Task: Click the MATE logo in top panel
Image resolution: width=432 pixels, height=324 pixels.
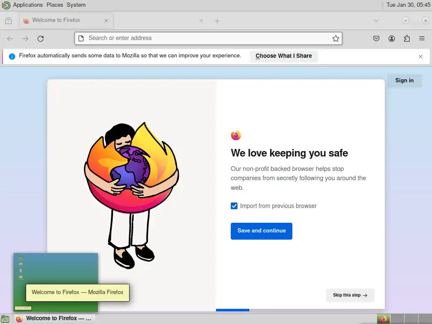Action: [x=6, y=5]
